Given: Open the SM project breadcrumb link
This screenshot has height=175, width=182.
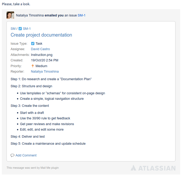Looking at the screenshot, I should [x=13, y=29].
